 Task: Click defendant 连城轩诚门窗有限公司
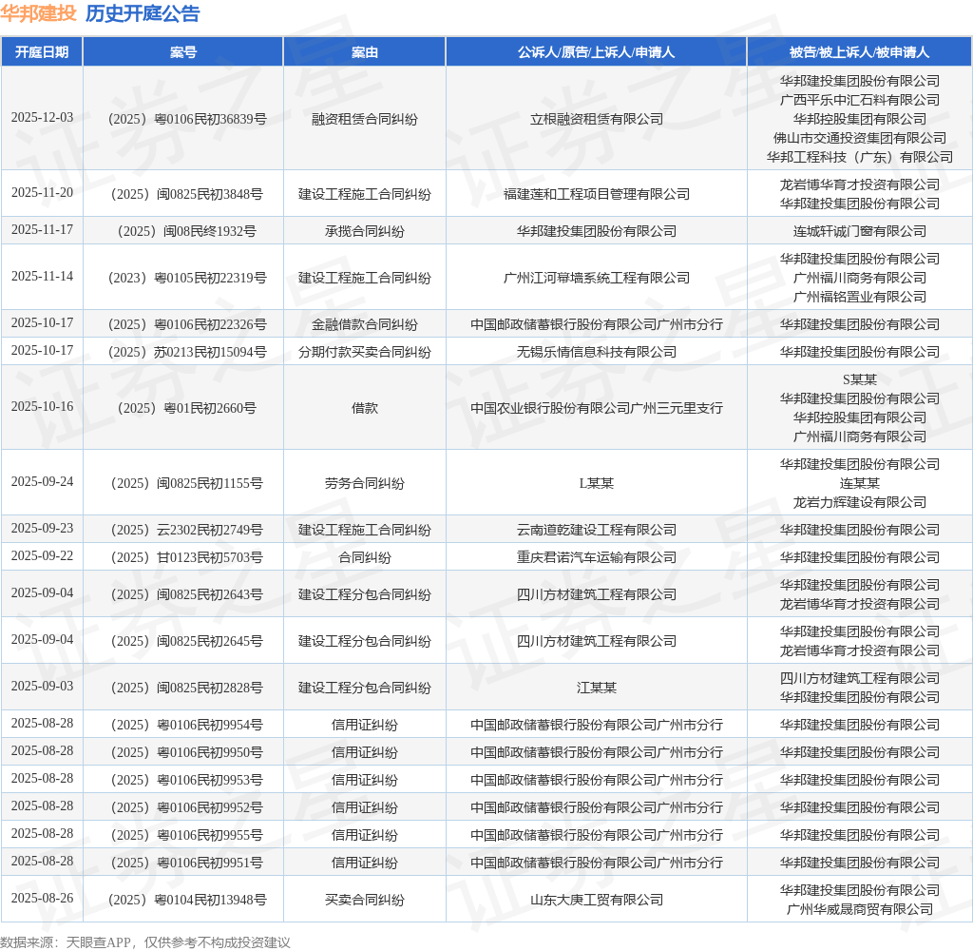859,231
